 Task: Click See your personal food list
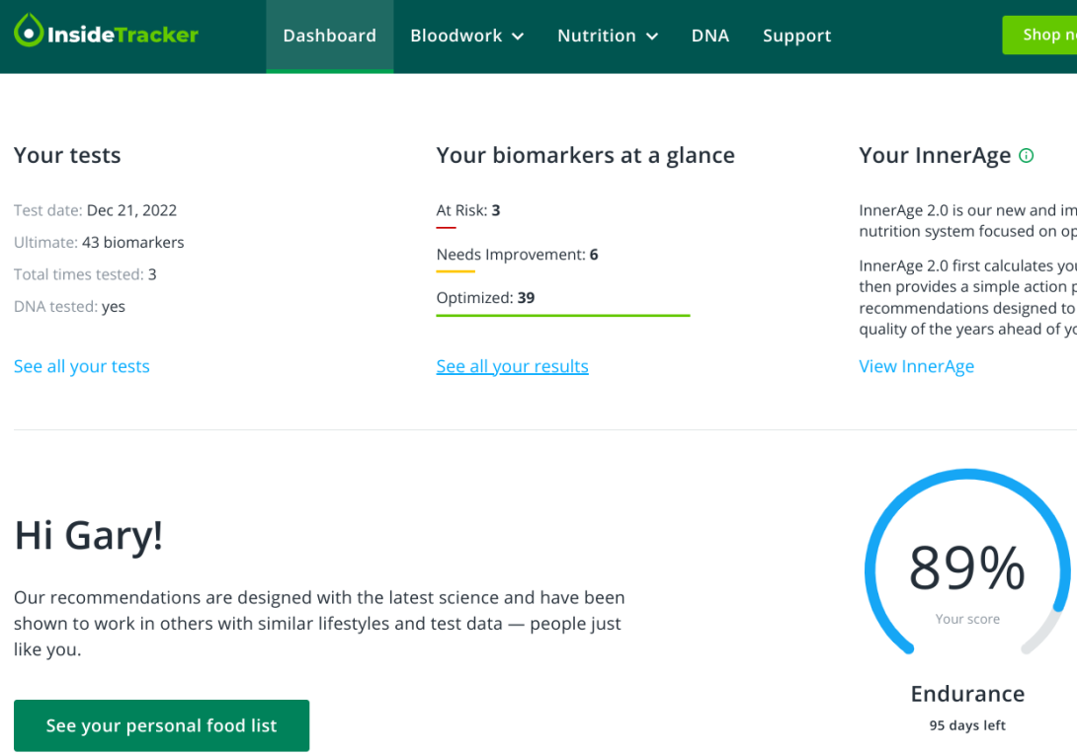pyautogui.click(x=161, y=725)
